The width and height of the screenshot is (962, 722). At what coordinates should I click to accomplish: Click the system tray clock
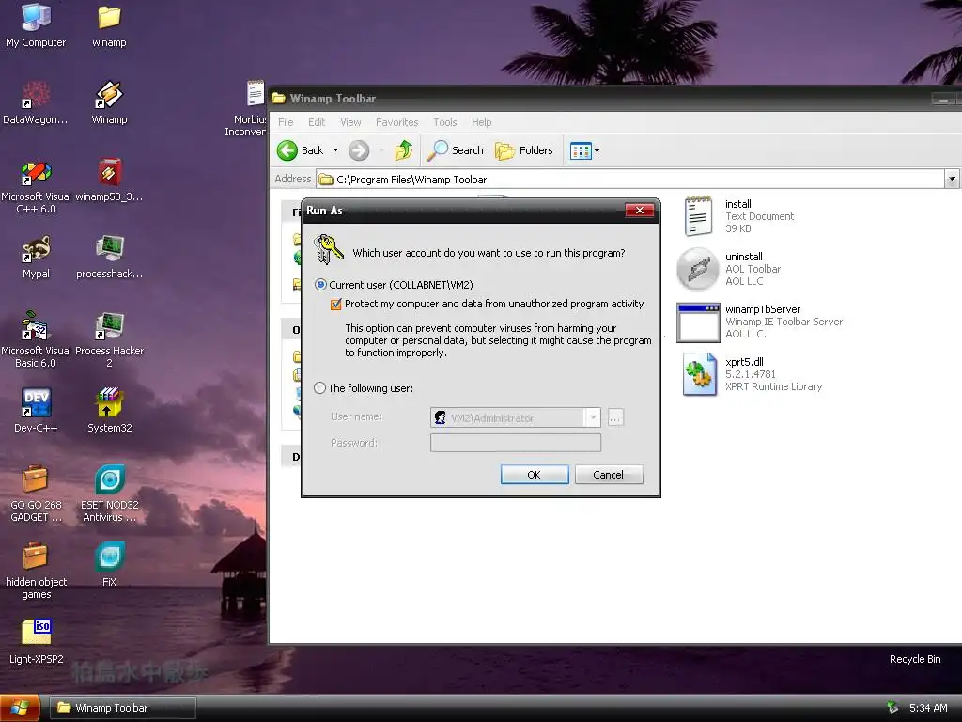coord(928,708)
